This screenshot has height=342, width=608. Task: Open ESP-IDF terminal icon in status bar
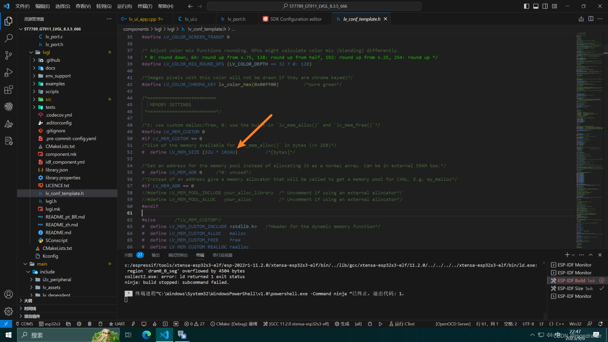click(165, 324)
